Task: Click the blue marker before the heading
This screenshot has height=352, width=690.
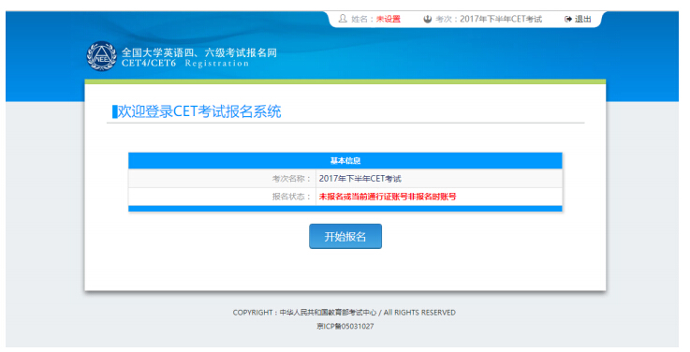Action: pos(114,111)
